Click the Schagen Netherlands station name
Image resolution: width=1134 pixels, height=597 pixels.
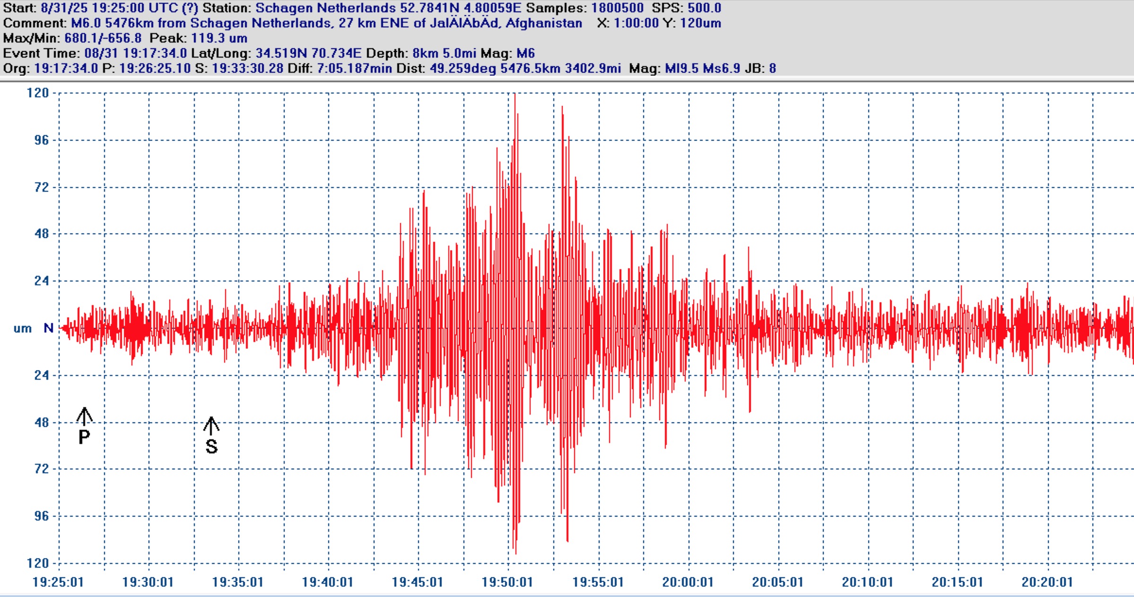325,8
